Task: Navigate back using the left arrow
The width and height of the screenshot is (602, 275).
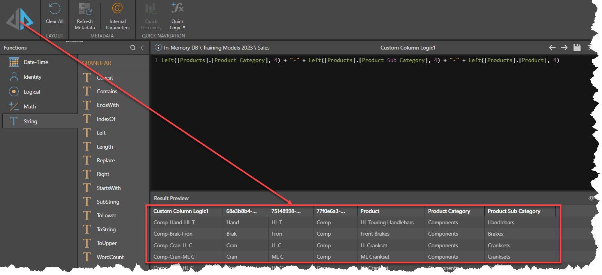Action: click(x=552, y=47)
